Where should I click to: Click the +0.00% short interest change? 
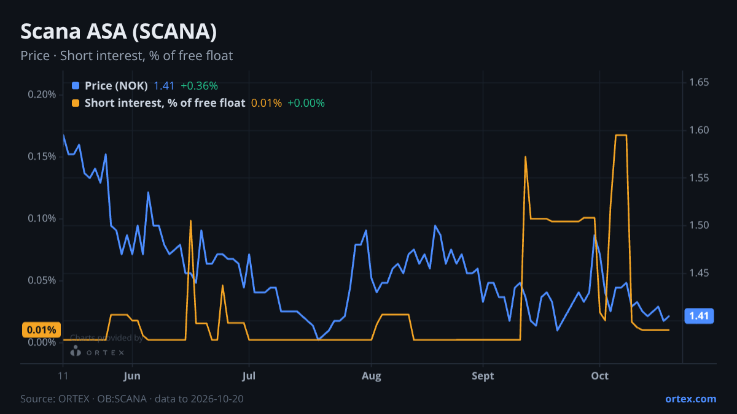[x=306, y=103]
